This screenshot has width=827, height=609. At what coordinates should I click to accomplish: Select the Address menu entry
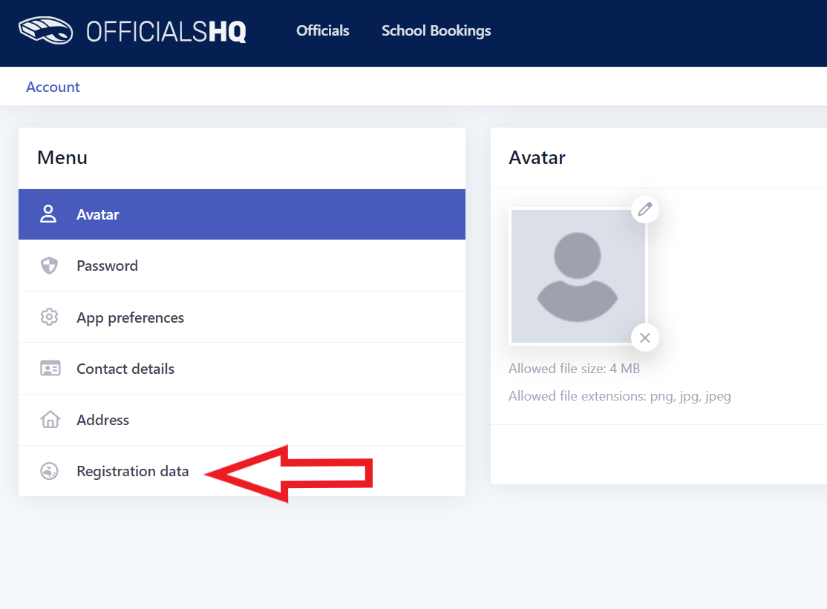(242, 420)
